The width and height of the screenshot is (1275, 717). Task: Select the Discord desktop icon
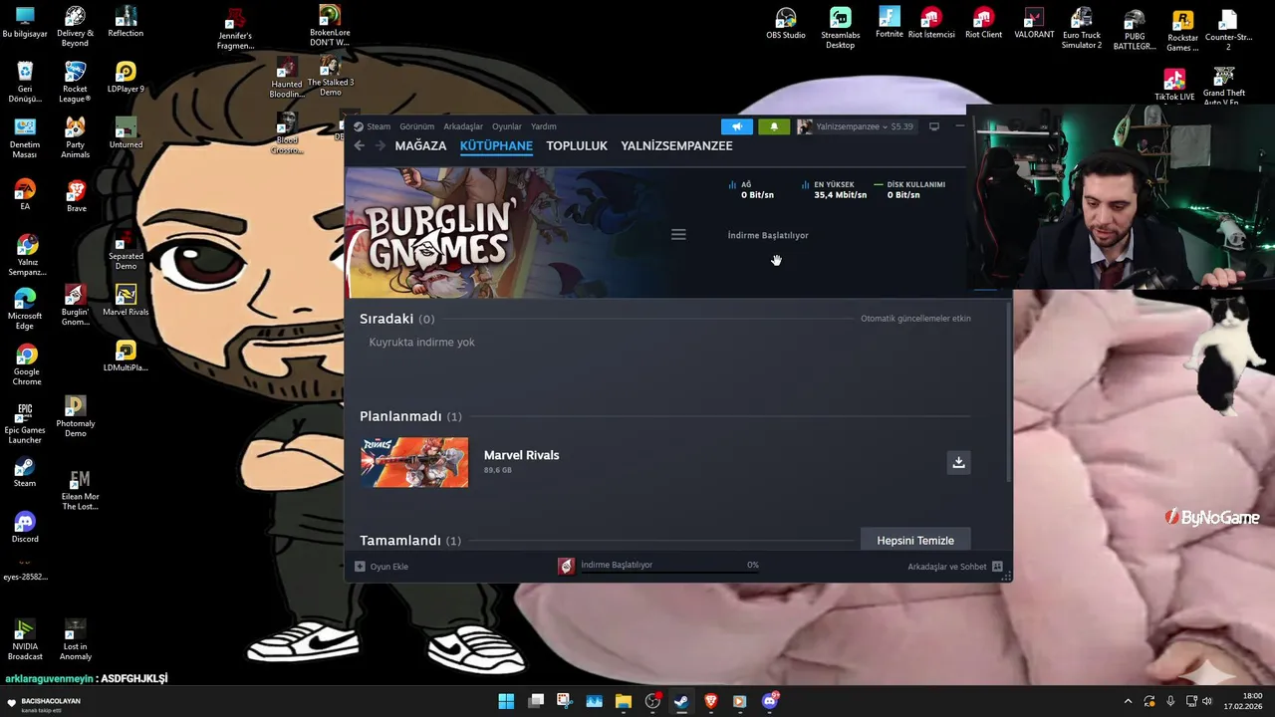tap(25, 528)
